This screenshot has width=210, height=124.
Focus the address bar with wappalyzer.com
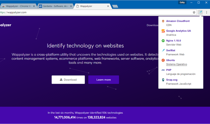coord(96,12)
